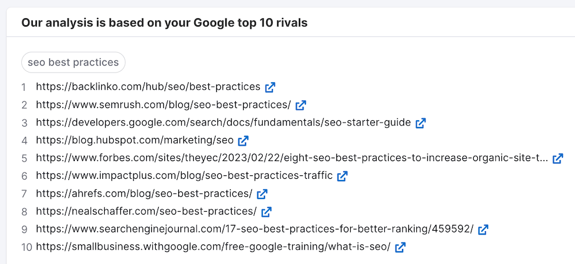Click external link icon beside developers.google.com URL
The width and height of the screenshot is (575, 264).
[421, 123]
